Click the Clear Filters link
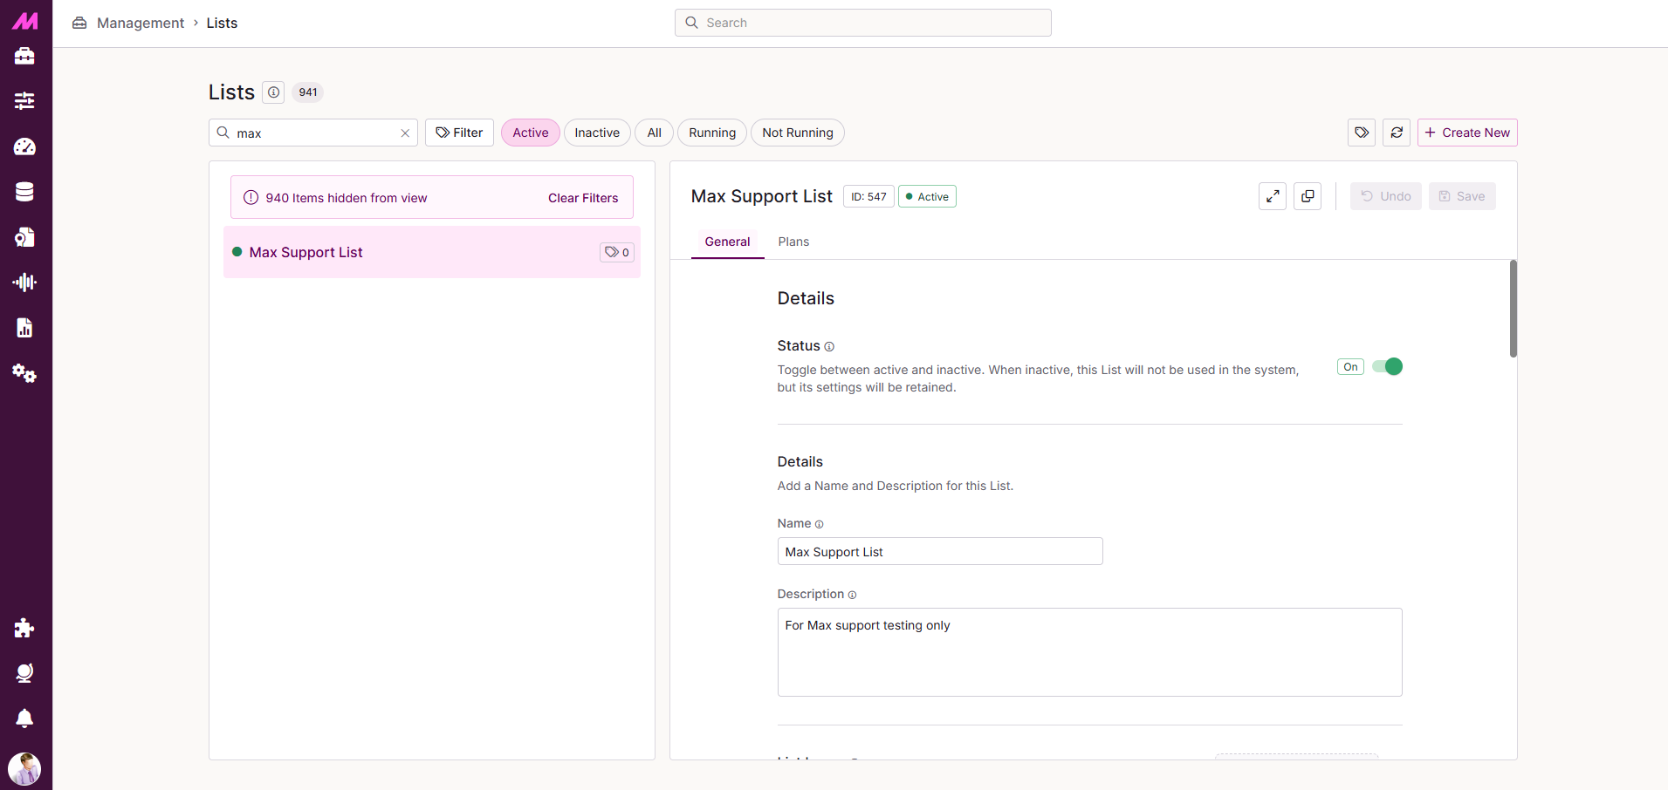The width and height of the screenshot is (1668, 790). 583,198
